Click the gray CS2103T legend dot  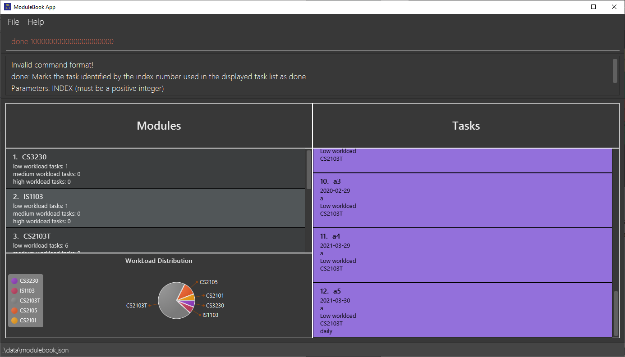(x=14, y=301)
